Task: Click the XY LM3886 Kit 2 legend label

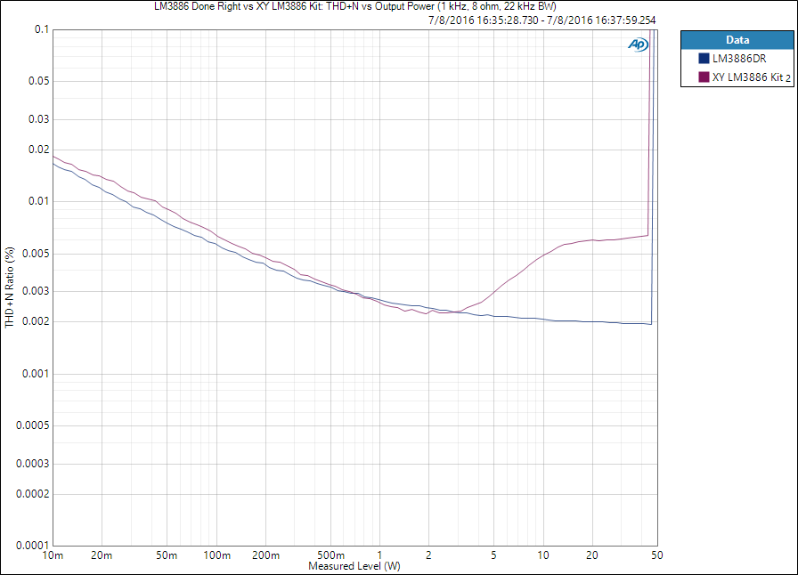Action: 751,77
